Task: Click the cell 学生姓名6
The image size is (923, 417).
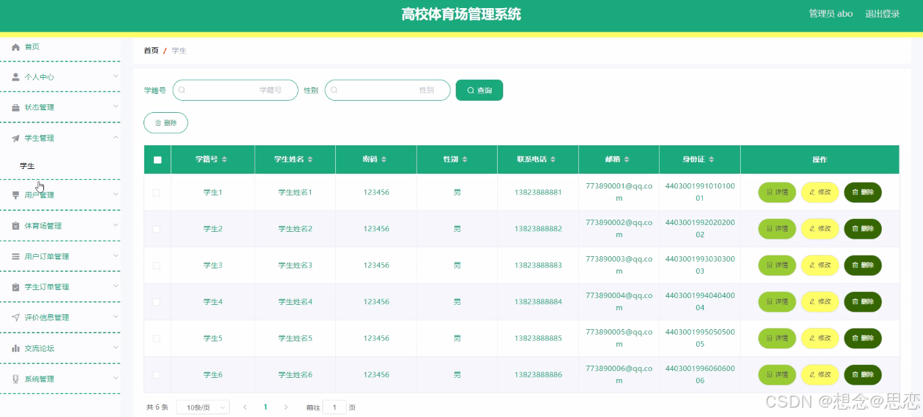Action: coord(295,375)
